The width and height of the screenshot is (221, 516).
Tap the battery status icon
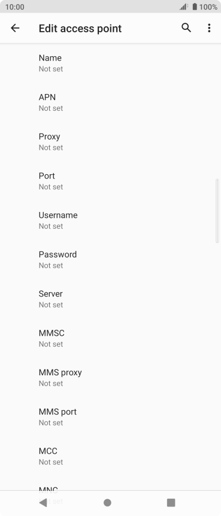tap(195, 7)
